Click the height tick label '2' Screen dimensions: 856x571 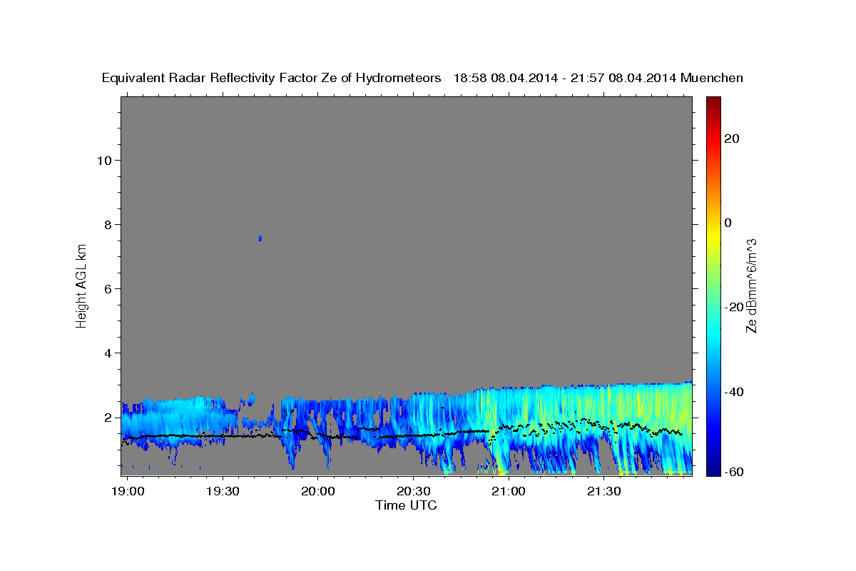[107, 417]
